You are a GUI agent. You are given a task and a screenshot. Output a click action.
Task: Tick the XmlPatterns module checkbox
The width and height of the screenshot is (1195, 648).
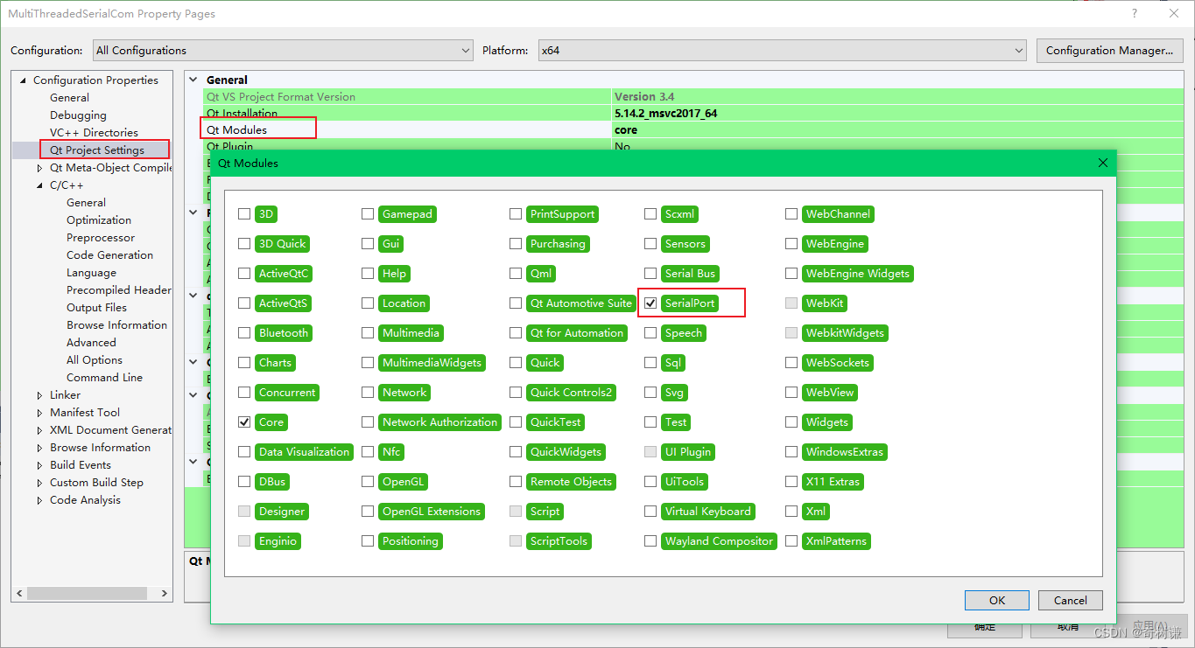pos(791,541)
